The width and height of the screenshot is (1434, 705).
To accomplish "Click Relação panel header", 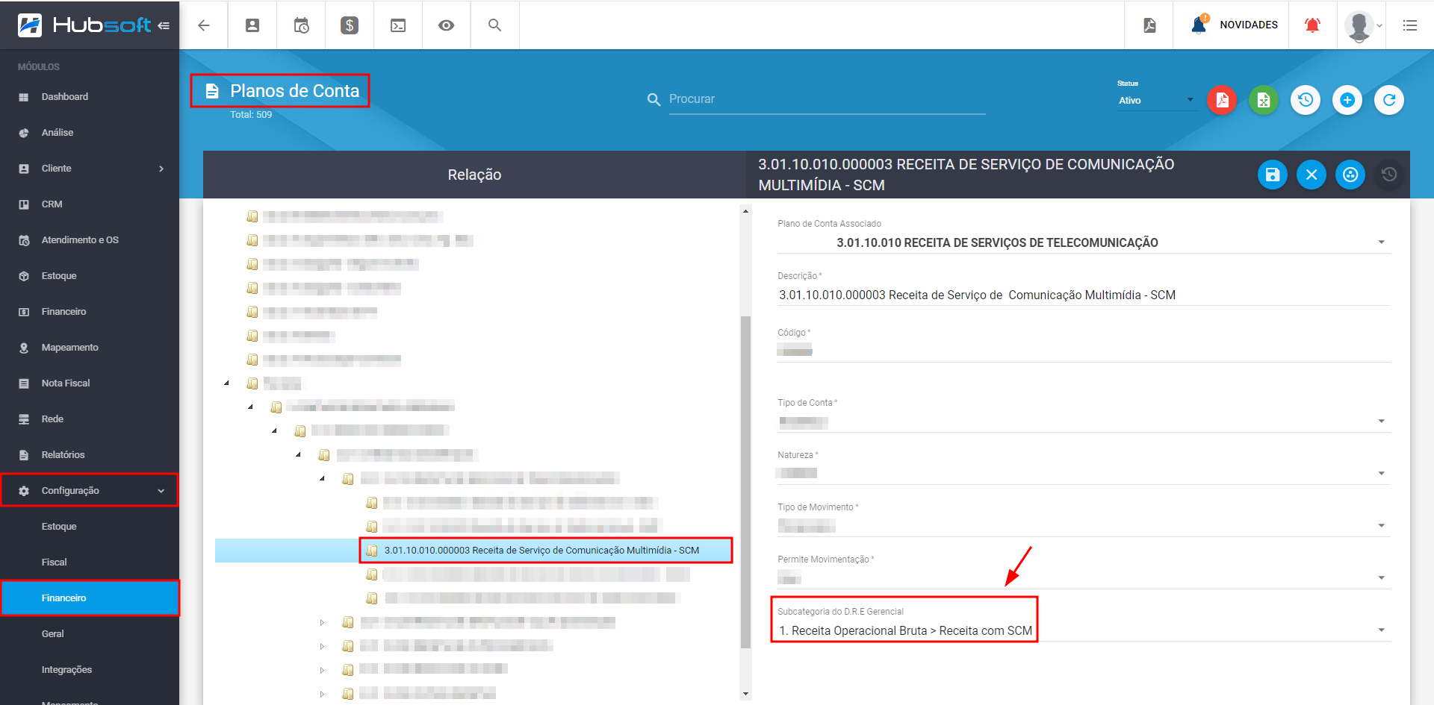I will pyautogui.click(x=474, y=175).
